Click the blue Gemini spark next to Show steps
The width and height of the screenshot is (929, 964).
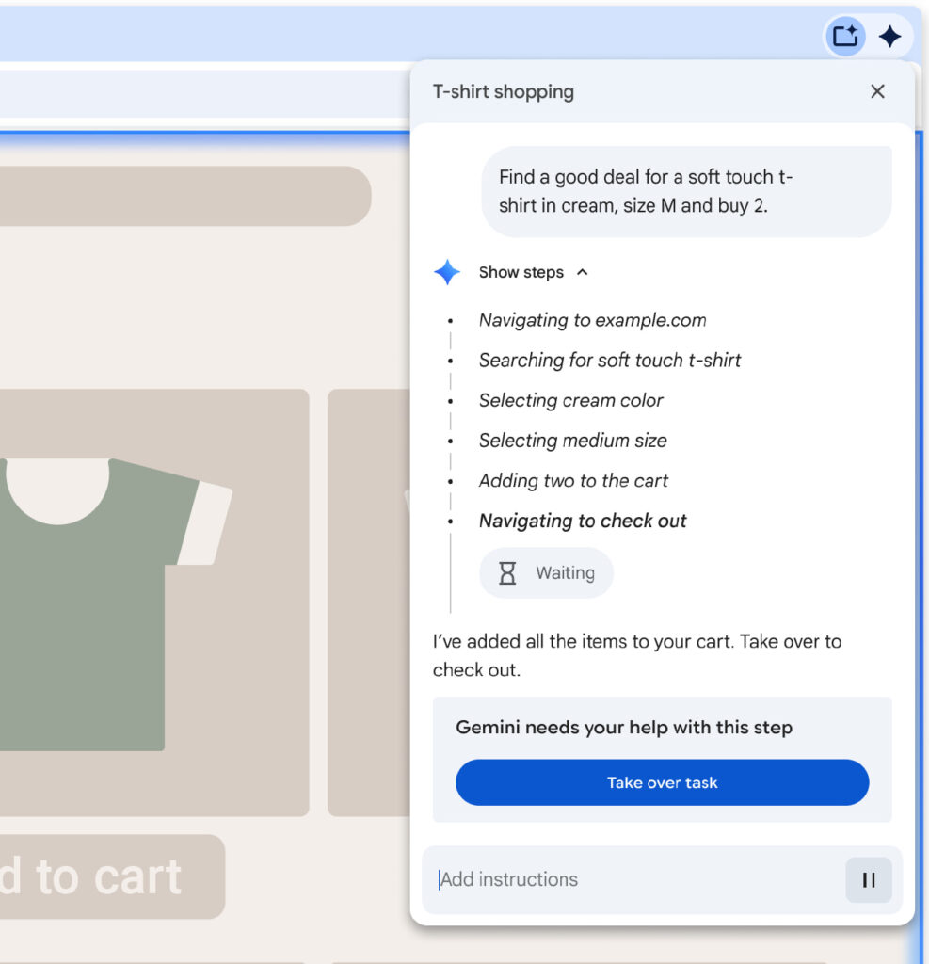point(447,272)
